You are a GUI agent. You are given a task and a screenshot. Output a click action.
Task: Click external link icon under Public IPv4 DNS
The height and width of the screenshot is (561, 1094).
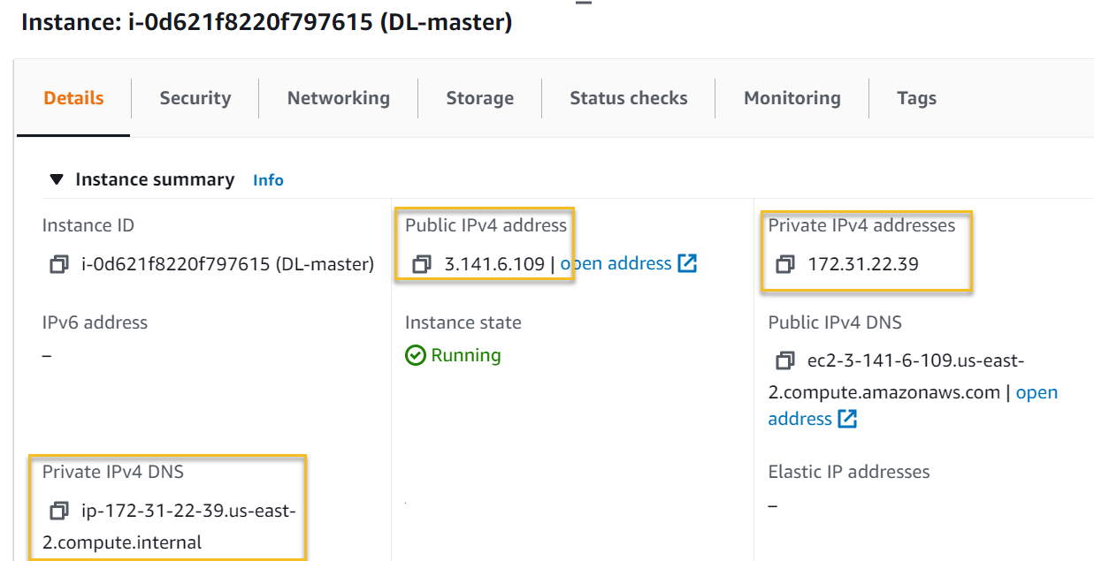pyautogui.click(x=847, y=419)
